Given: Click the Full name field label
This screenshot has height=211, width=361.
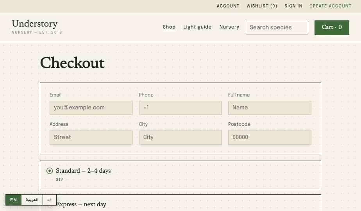Looking at the screenshot, I should pyautogui.click(x=239, y=95).
